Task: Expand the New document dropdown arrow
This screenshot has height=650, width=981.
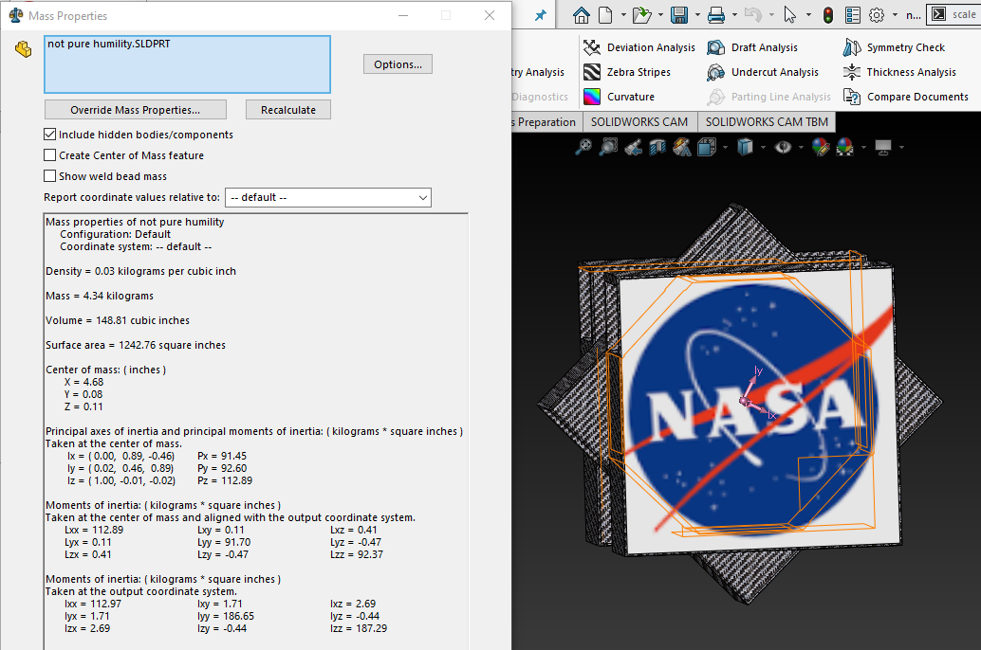Action: 623,15
